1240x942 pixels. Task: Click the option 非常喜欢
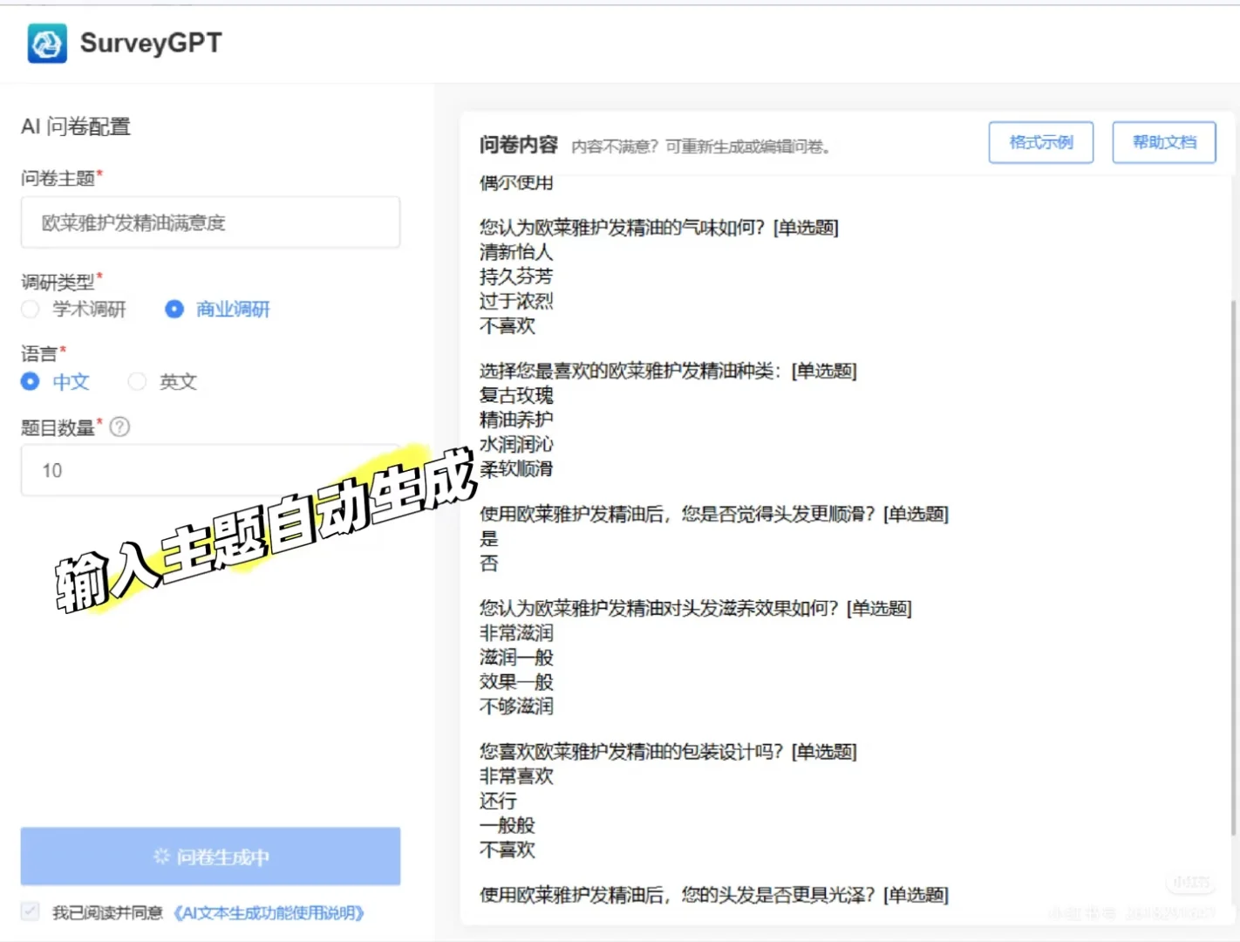pyautogui.click(x=516, y=775)
